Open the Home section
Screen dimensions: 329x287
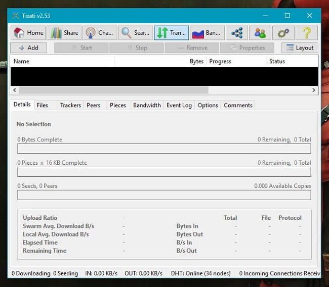(28, 33)
